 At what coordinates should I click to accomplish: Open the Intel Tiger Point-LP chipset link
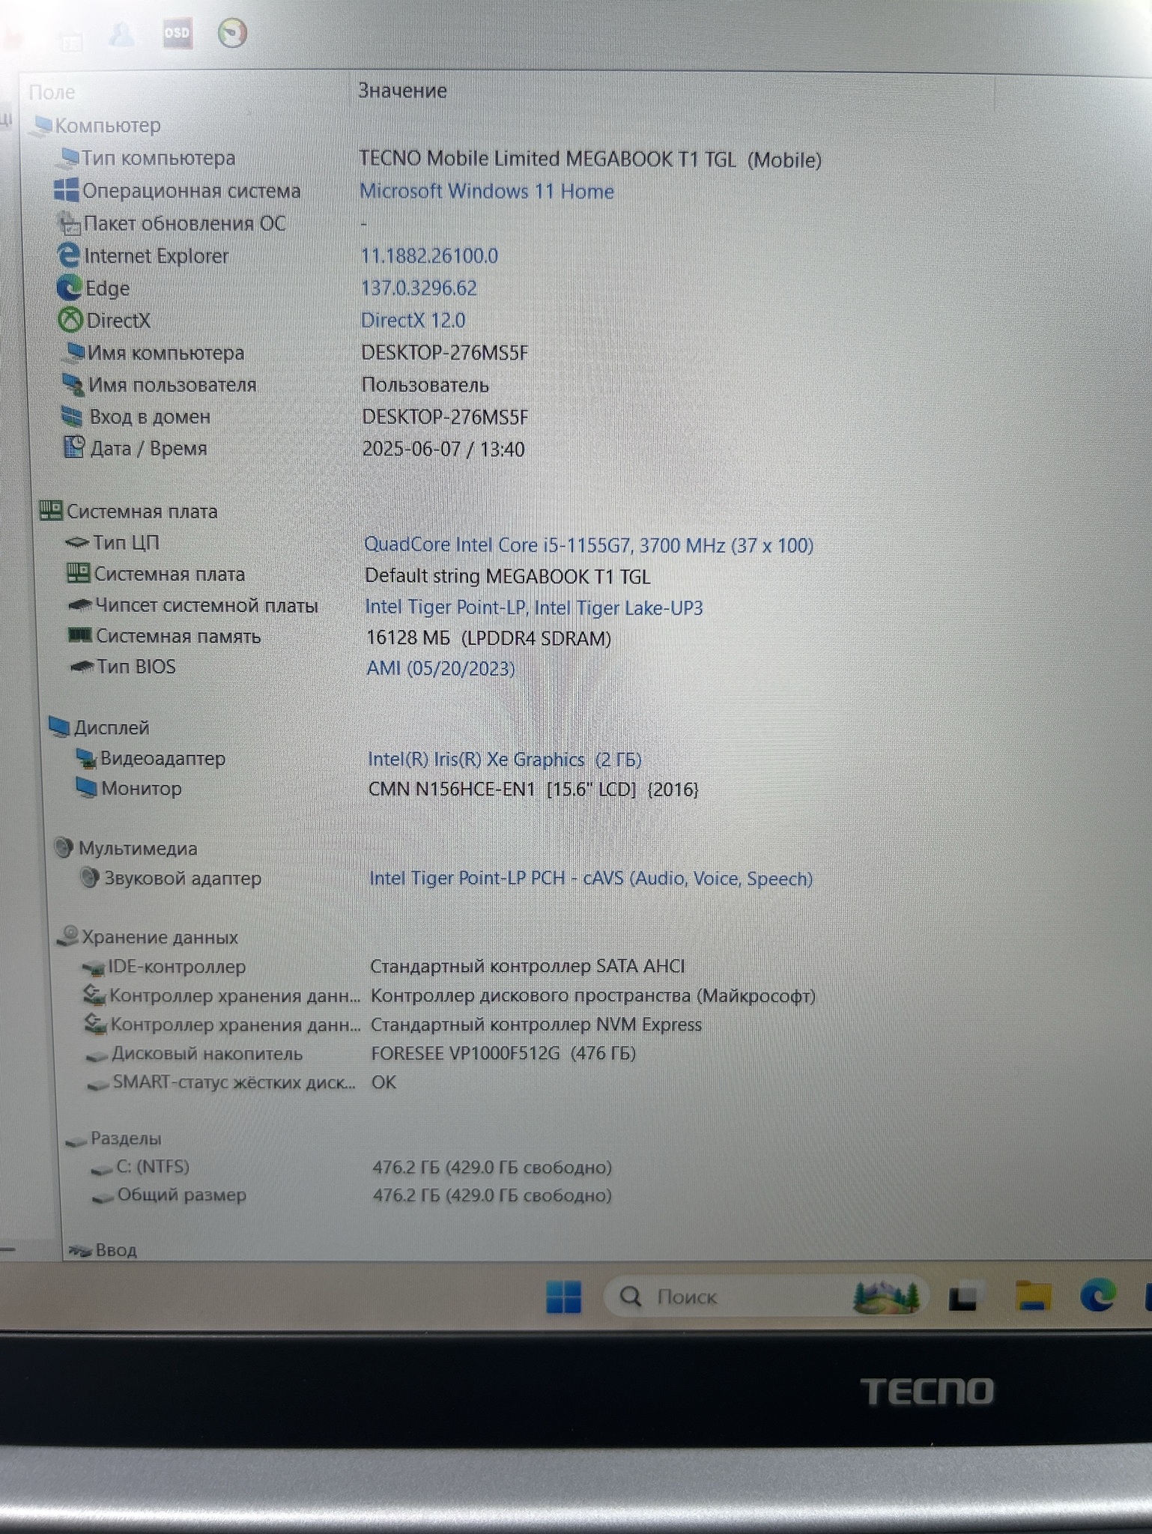533,607
